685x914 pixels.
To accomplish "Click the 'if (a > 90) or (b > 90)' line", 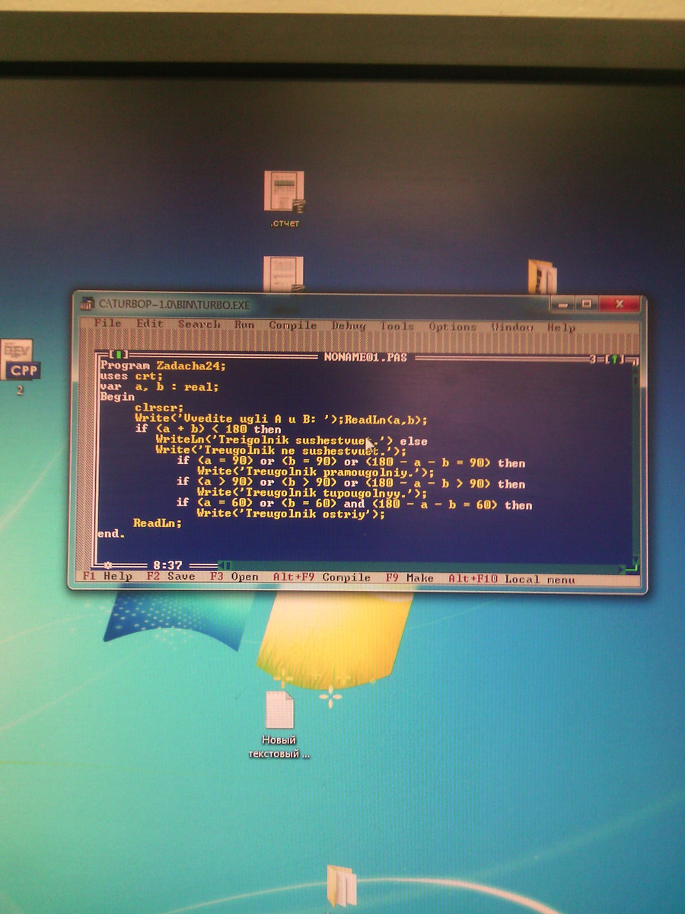I will pos(351,483).
